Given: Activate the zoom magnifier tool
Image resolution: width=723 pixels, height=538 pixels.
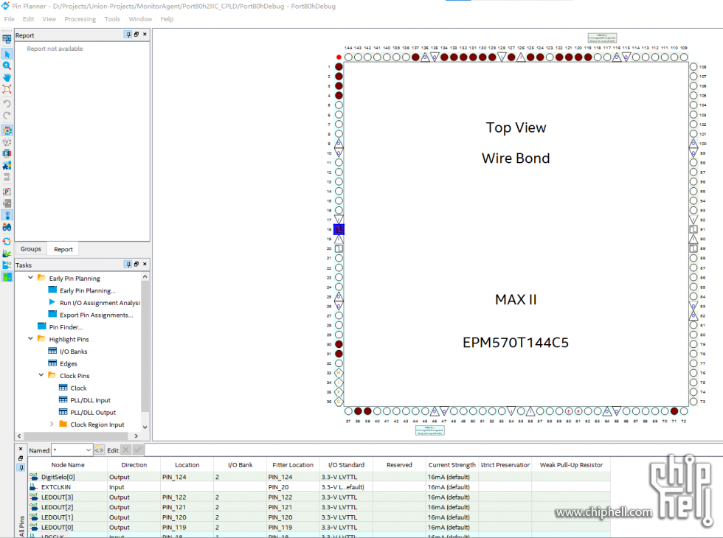Looking at the screenshot, I should [x=7, y=66].
